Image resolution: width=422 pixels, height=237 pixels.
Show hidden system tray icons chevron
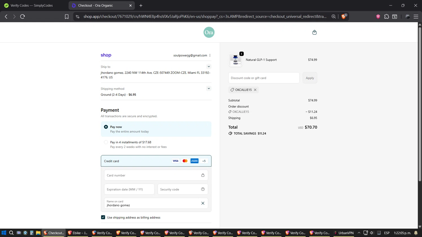click(x=359, y=233)
